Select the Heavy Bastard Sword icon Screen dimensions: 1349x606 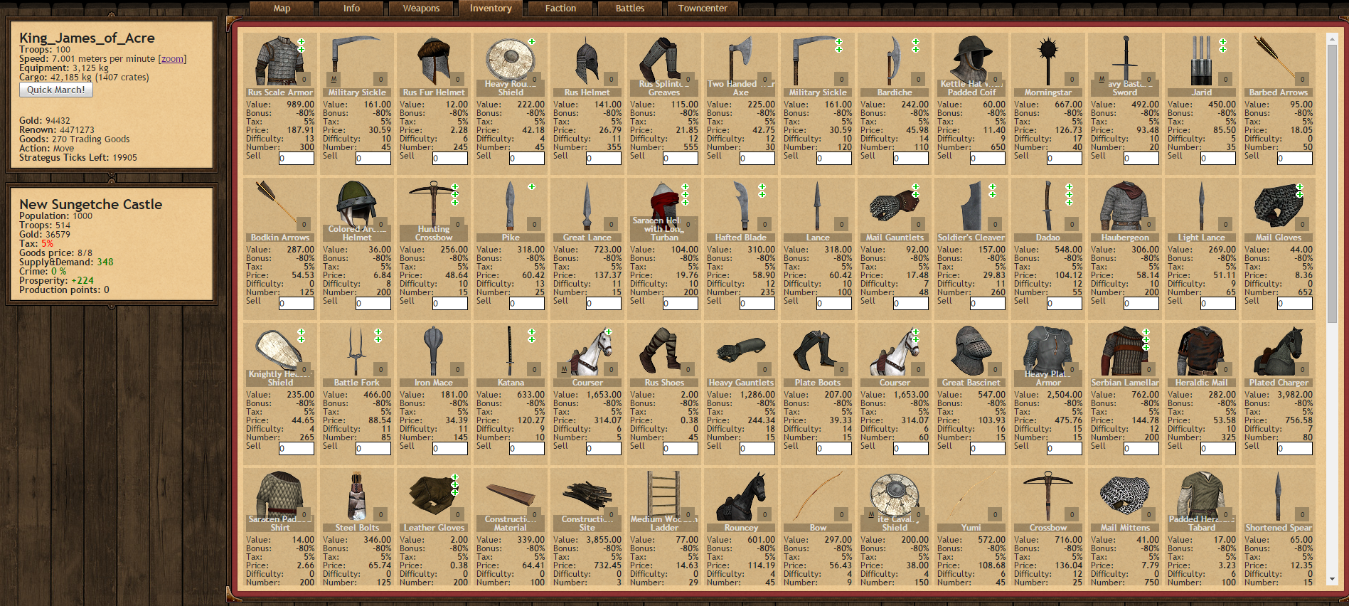1125,61
